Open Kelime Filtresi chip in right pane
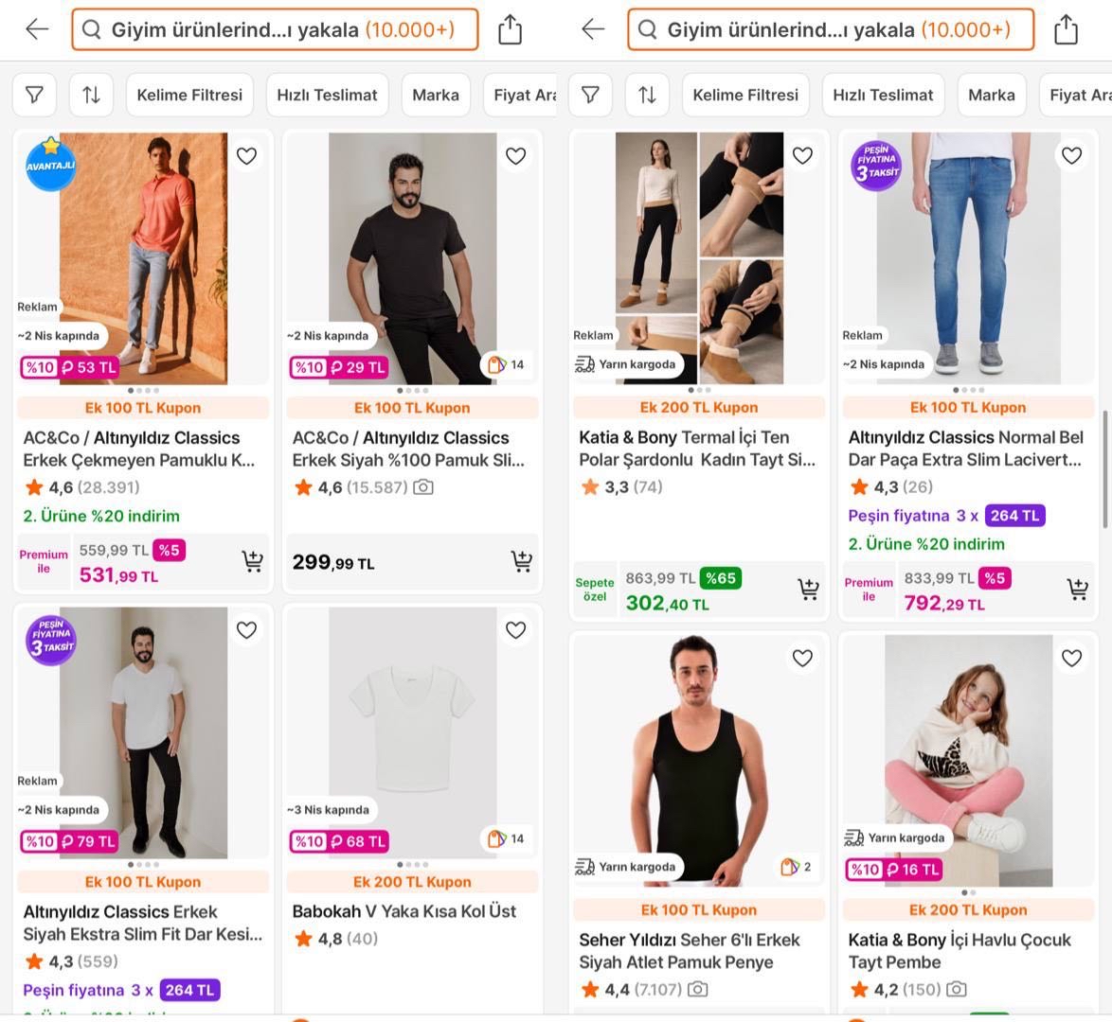Screen dimensions: 1112x1022 click(745, 95)
